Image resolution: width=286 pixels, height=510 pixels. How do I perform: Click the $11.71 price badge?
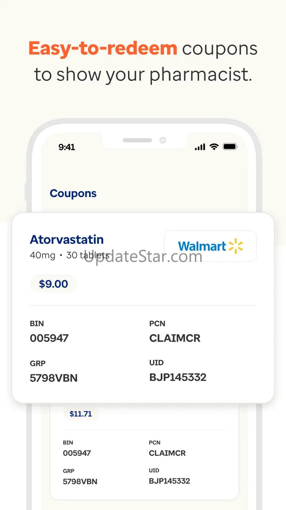coord(81,414)
